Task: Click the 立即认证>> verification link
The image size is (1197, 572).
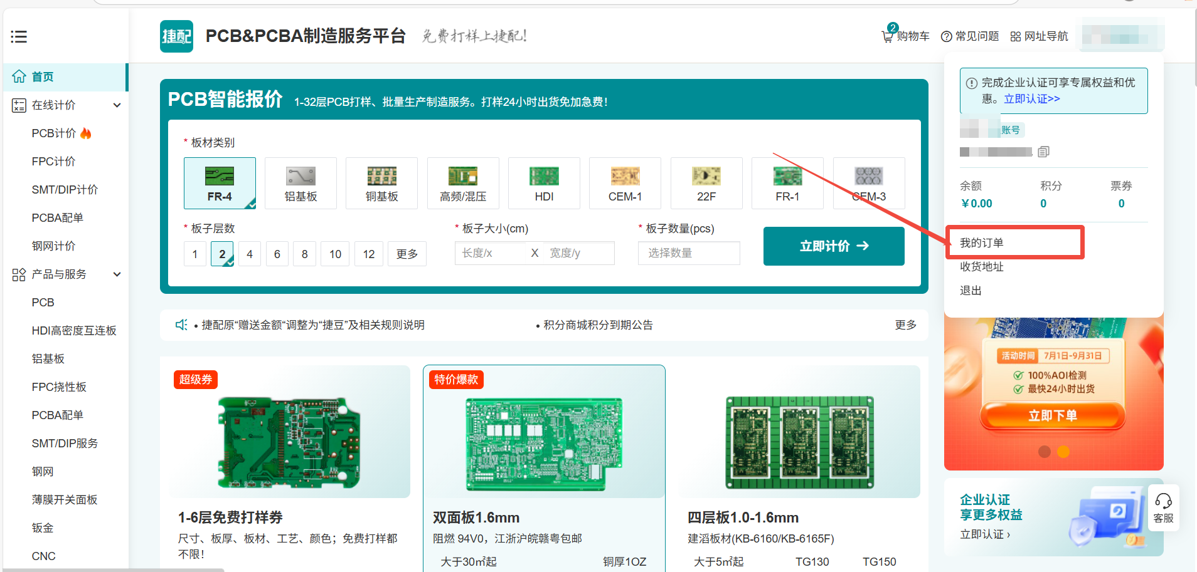Action: [1032, 99]
